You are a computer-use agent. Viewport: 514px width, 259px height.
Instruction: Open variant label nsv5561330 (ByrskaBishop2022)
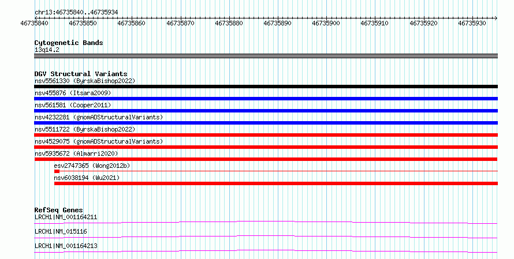point(85,81)
